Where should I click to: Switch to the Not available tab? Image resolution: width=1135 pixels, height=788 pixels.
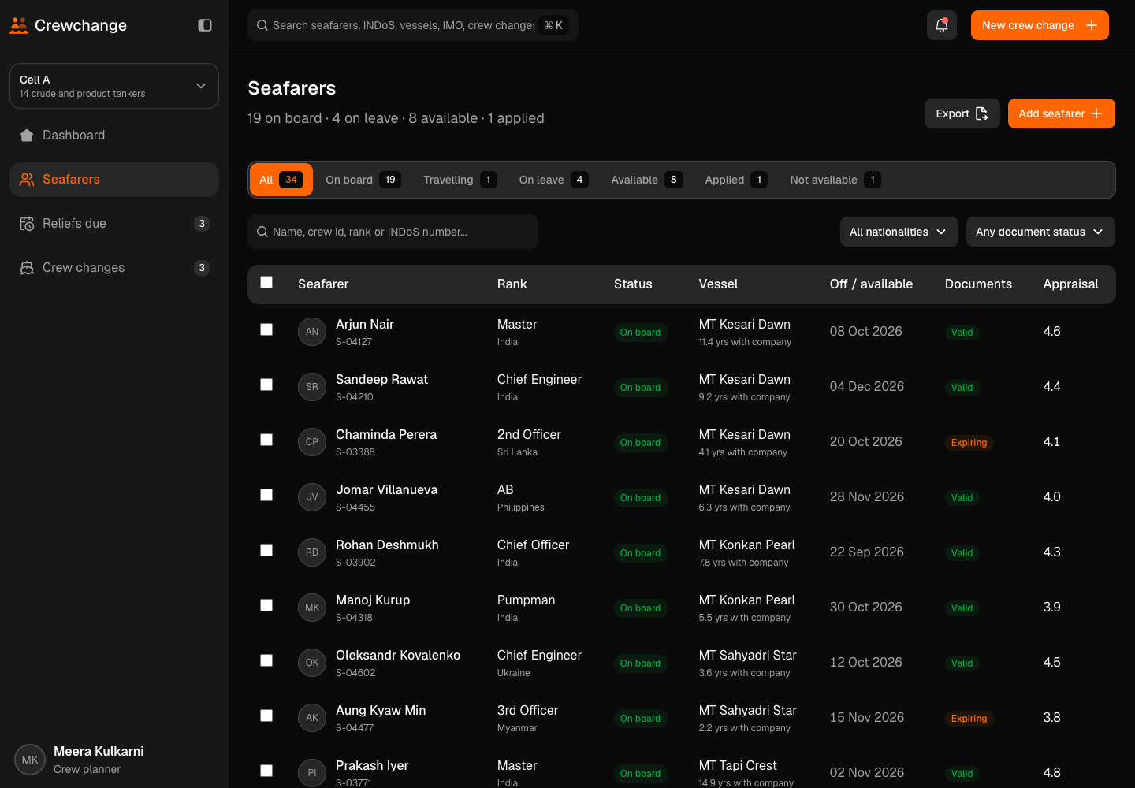(x=835, y=180)
